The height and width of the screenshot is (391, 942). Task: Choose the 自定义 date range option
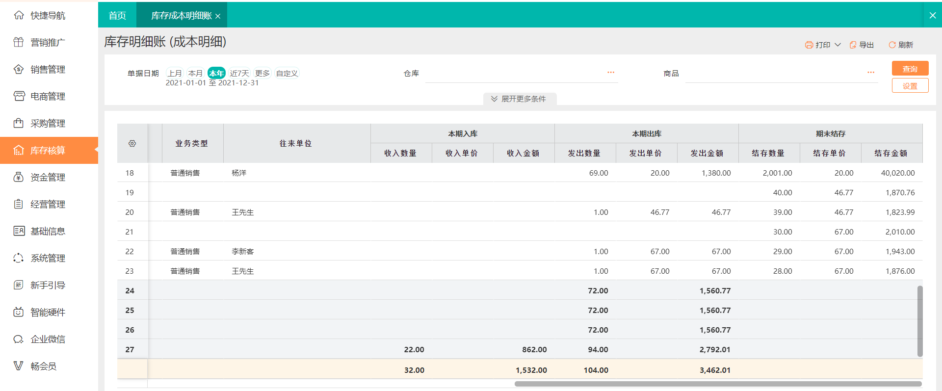(287, 73)
